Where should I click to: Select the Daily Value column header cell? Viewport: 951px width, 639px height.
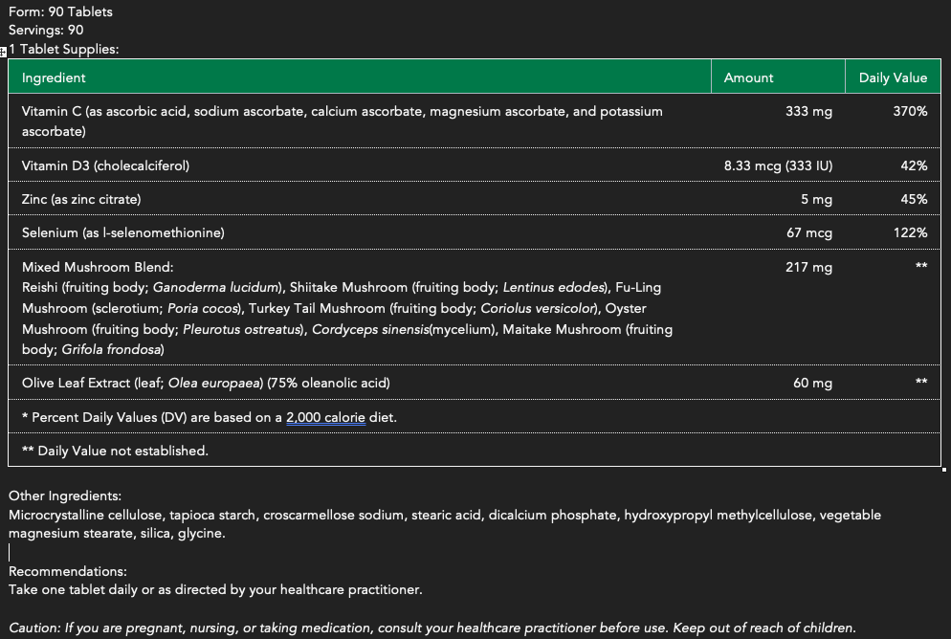tap(892, 77)
